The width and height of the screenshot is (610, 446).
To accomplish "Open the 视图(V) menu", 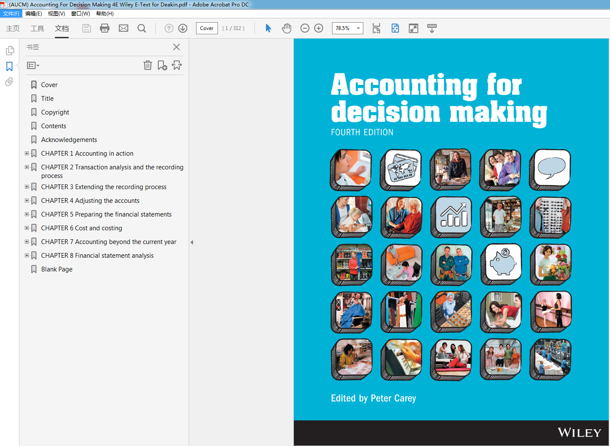I will coord(56,14).
